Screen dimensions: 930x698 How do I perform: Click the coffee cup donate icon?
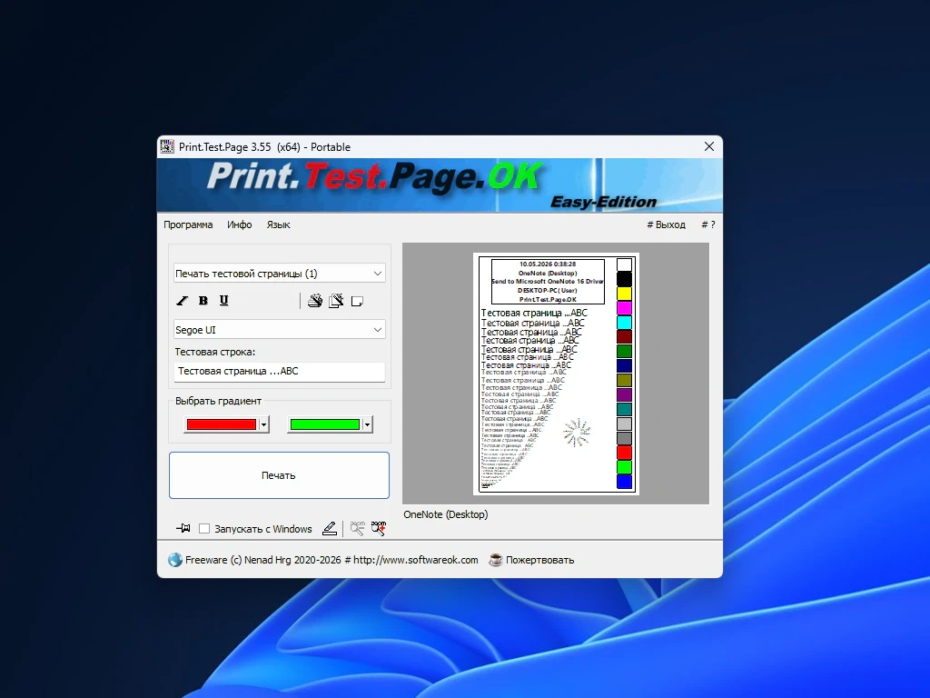pyautogui.click(x=495, y=560)
